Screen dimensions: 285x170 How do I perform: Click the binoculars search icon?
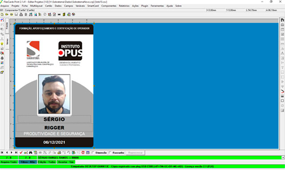pyautogui.click(x=31, y=153)
